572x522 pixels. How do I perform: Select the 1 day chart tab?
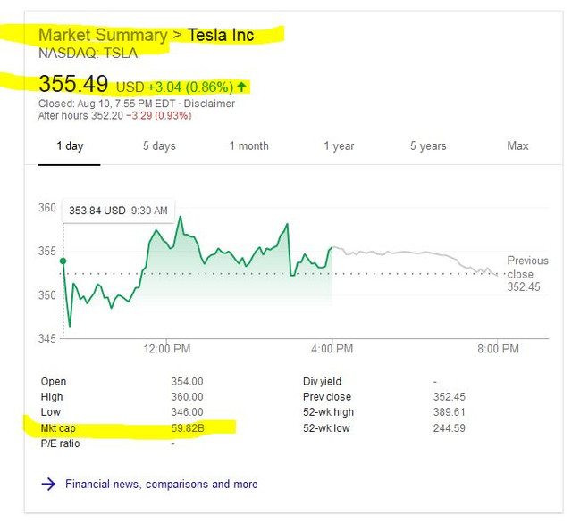70,146
